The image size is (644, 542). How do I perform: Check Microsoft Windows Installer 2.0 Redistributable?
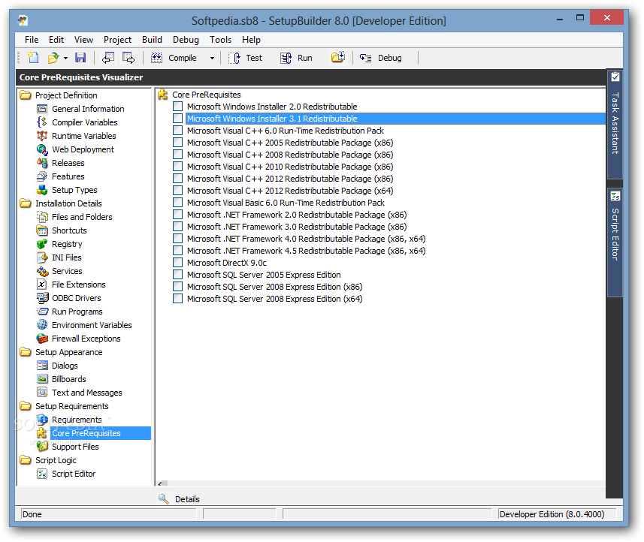[178, 107]
